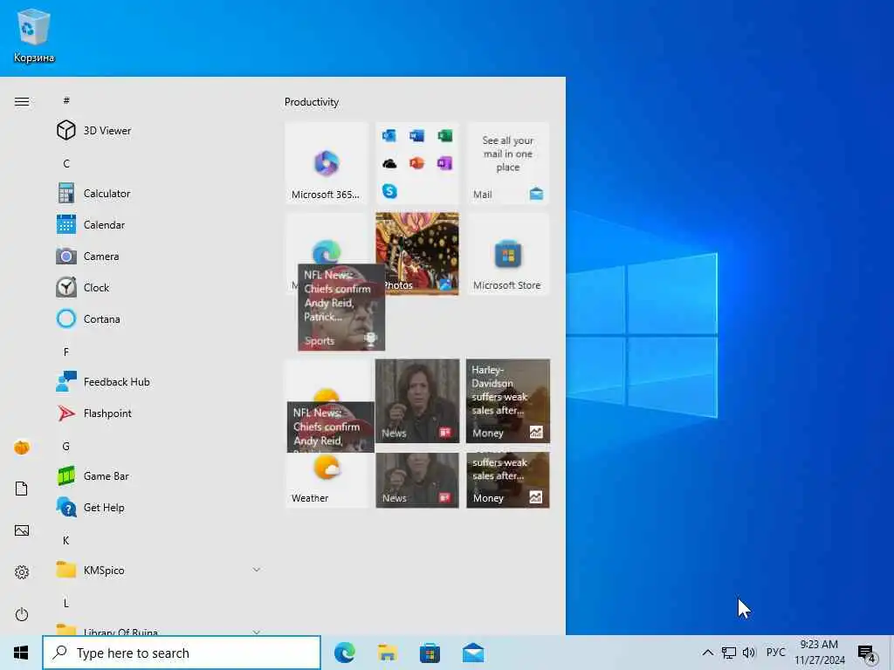Open Excel icon in Office tile group
Image resolution: width=894 pixels, height=670 pixels.
pyautogui.click(x=444, y=135)
